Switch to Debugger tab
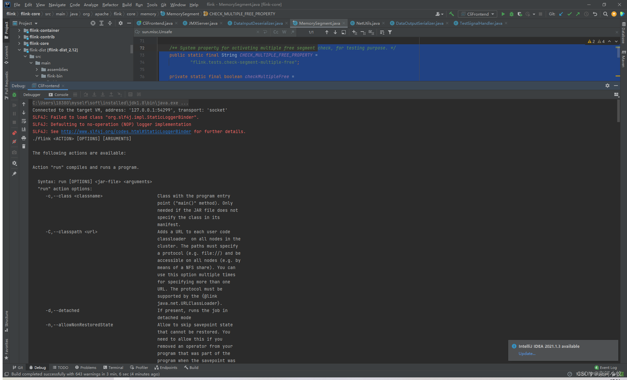This screenshot has height=380, width=627. [x=32, y=95]
